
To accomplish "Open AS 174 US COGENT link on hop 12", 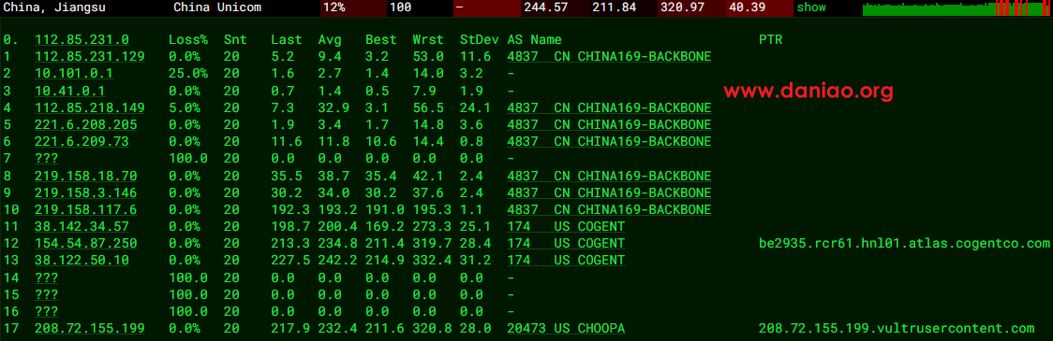I will tap(566, 243).
